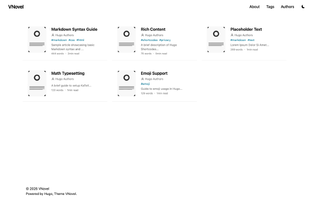The height and width of the screenshot is (206, 309).
Task: Click the #text tag link
Action: [x=251, y=40]
